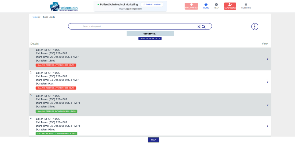View call from 20 Oct 2025 09:34 AM
The width and height of the screenshot is (295, 143).
[x=268, y=59]
